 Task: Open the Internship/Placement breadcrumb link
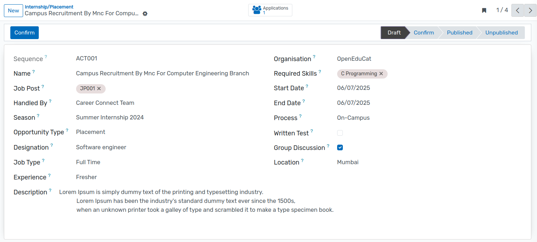49,7
